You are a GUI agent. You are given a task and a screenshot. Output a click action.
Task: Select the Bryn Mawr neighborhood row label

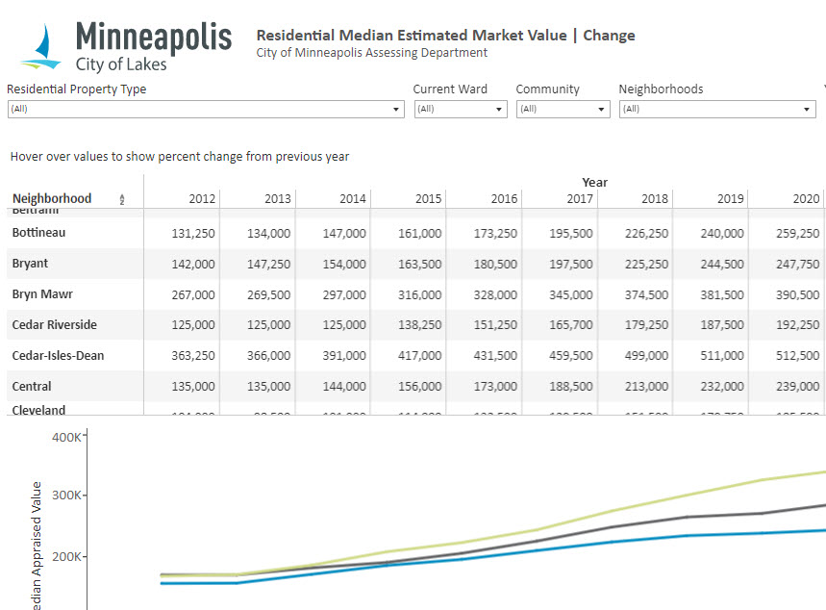click(42, 294)
